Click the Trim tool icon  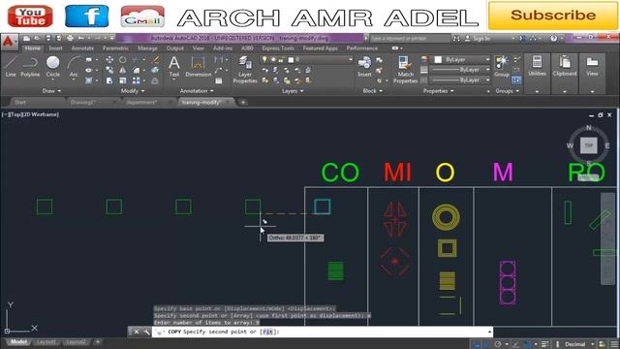136,60
